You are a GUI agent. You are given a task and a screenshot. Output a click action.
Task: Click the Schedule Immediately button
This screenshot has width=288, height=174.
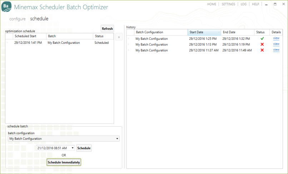coord(64,162)
